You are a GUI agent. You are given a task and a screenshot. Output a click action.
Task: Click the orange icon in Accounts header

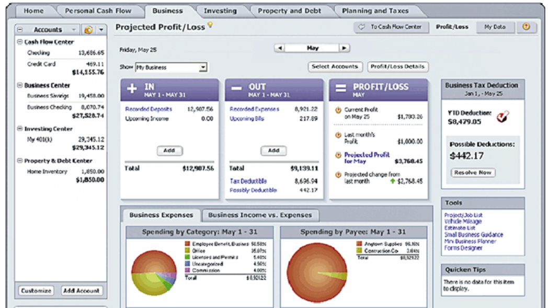pos(88,30)
